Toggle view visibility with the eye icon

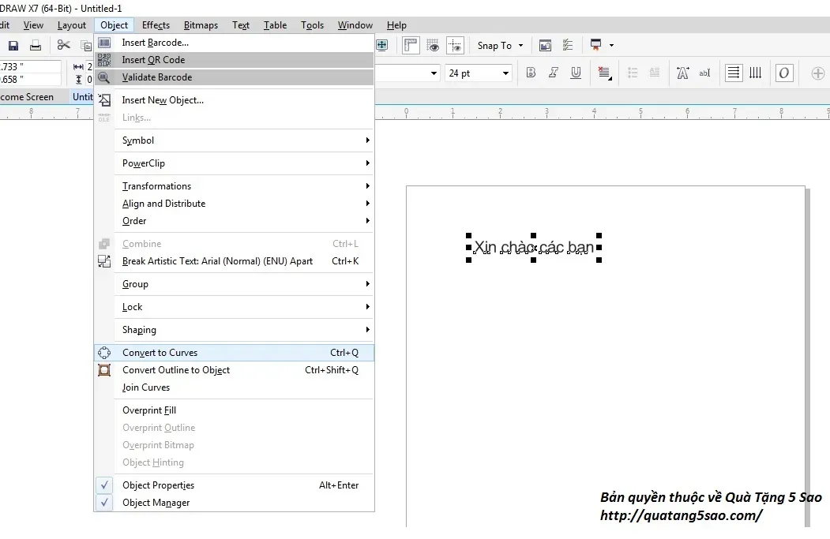tap(433, 45)
